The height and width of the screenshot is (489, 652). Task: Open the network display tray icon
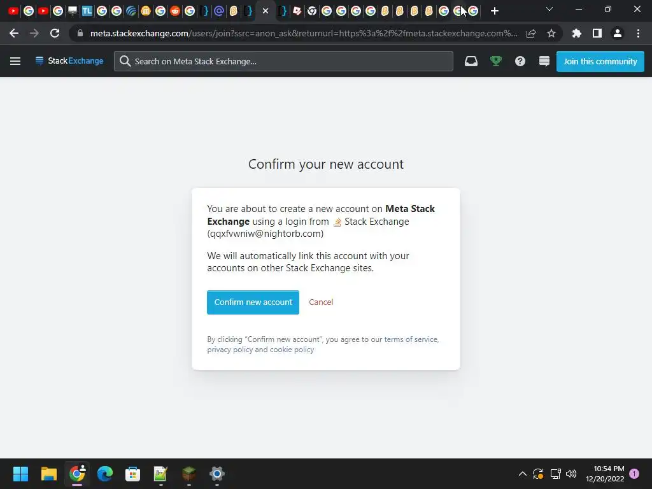(555, 474)
